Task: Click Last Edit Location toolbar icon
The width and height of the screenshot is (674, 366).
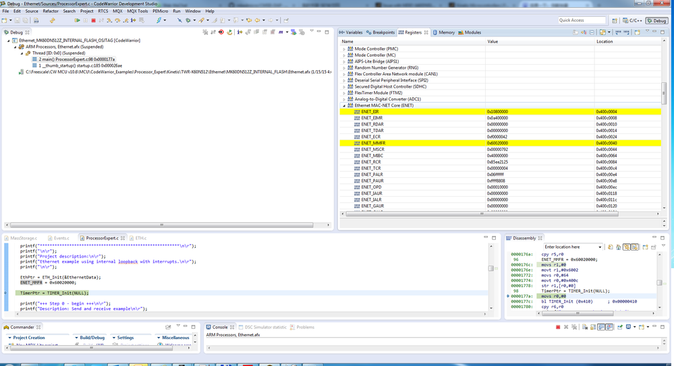Action: (248, 20)
